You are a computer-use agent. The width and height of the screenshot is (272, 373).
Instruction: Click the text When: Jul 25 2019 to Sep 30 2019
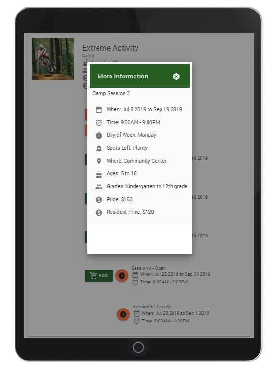(x=175, y=274)
